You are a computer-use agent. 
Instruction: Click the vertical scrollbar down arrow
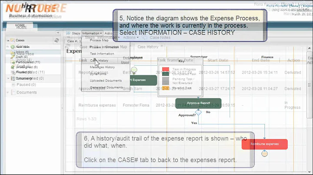pyautogui.click(x=310, y=172)
